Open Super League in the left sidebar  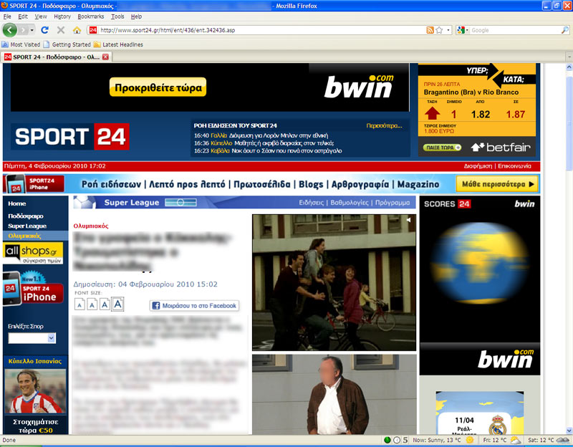27,226
